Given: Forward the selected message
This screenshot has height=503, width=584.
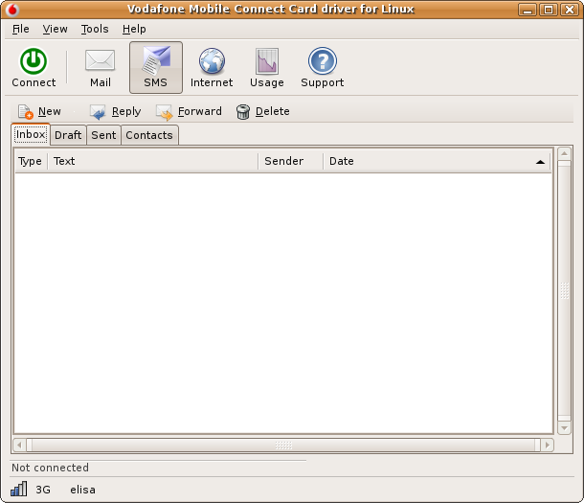Looking at the screenshot, I should coord(189,112).
